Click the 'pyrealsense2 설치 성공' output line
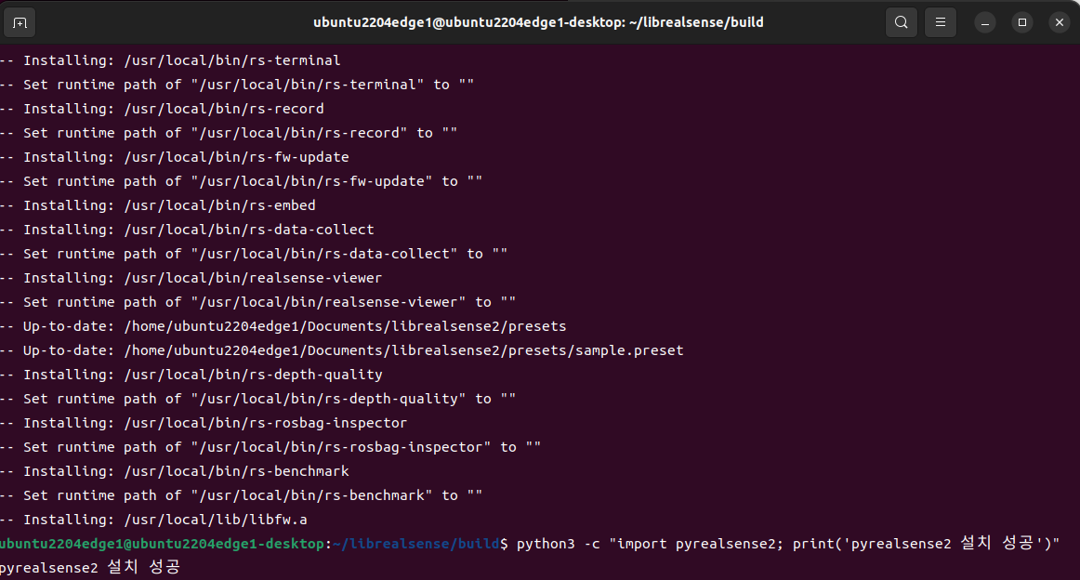Image resolution: width=1080 pixels, height=580 pixels. coord(90,567)
